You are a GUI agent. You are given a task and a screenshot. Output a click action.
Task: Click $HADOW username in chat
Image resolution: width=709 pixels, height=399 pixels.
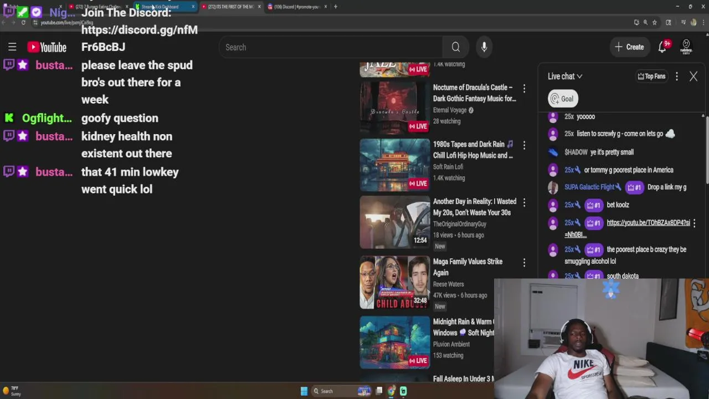(576, 152)
